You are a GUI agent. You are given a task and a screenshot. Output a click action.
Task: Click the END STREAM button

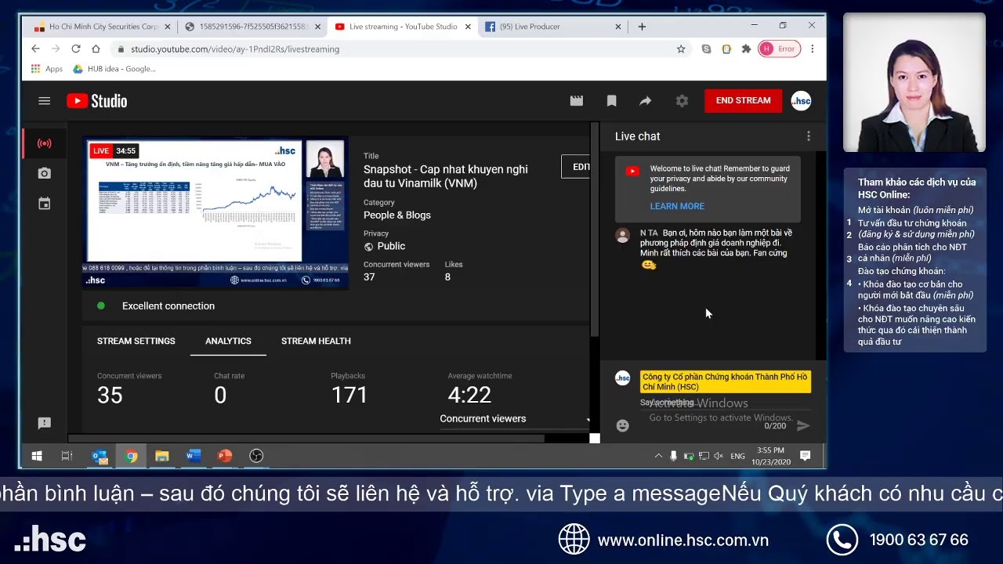pyautogui.click(x=743, y=100)
